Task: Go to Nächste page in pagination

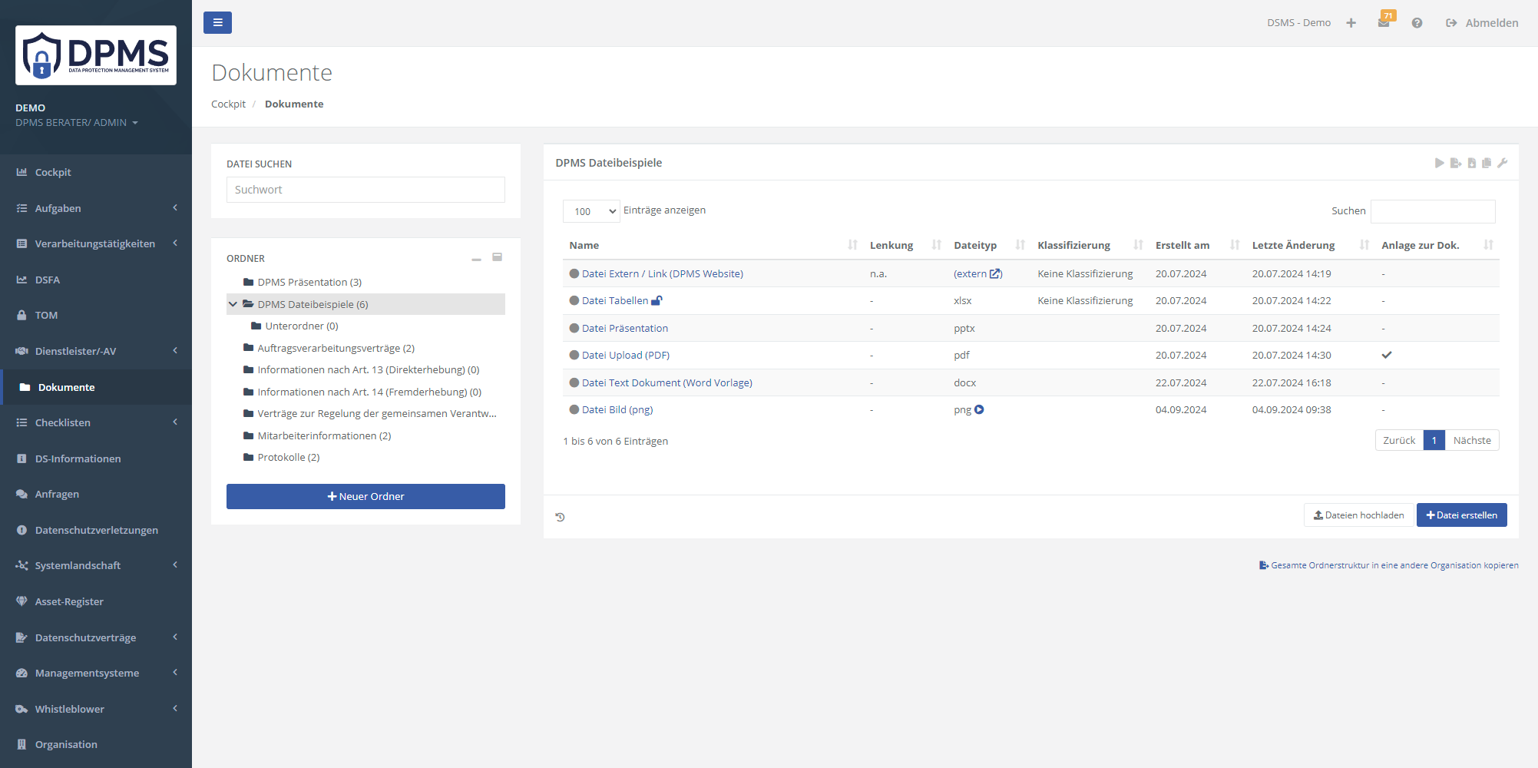Action: pos(1472,440)
